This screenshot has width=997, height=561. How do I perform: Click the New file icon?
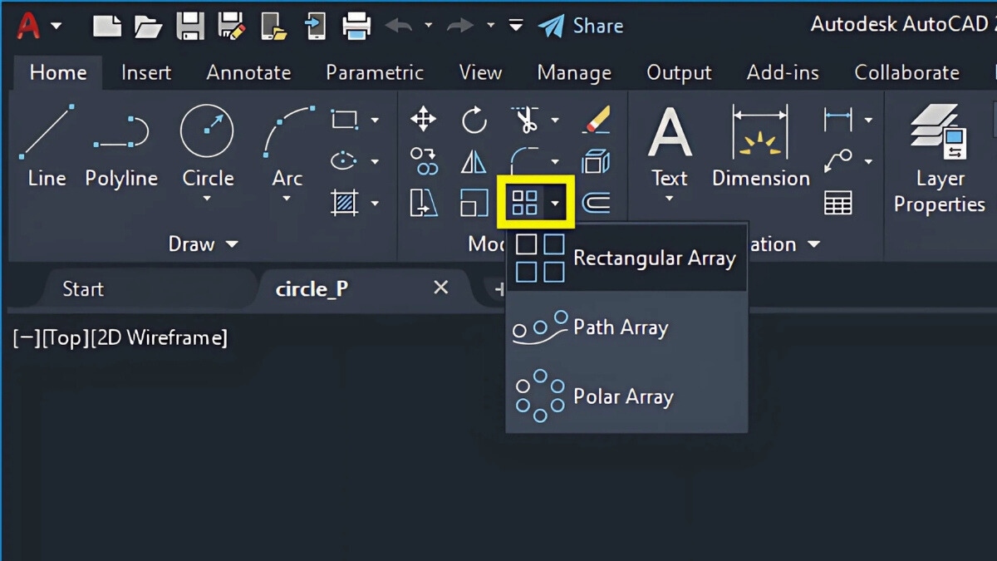coord(107,26)
